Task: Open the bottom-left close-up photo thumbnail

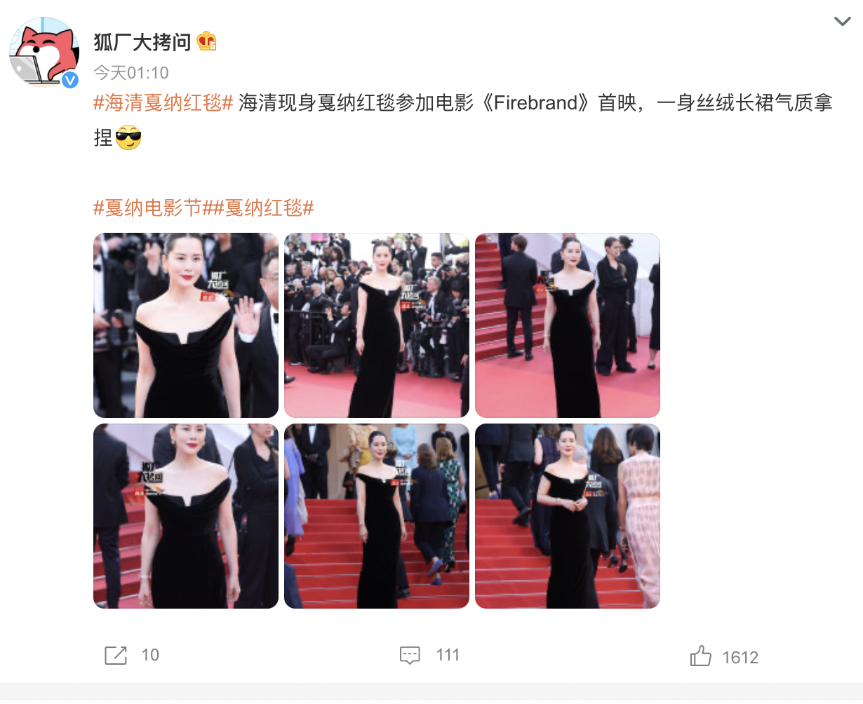Action: coord(186,516)
